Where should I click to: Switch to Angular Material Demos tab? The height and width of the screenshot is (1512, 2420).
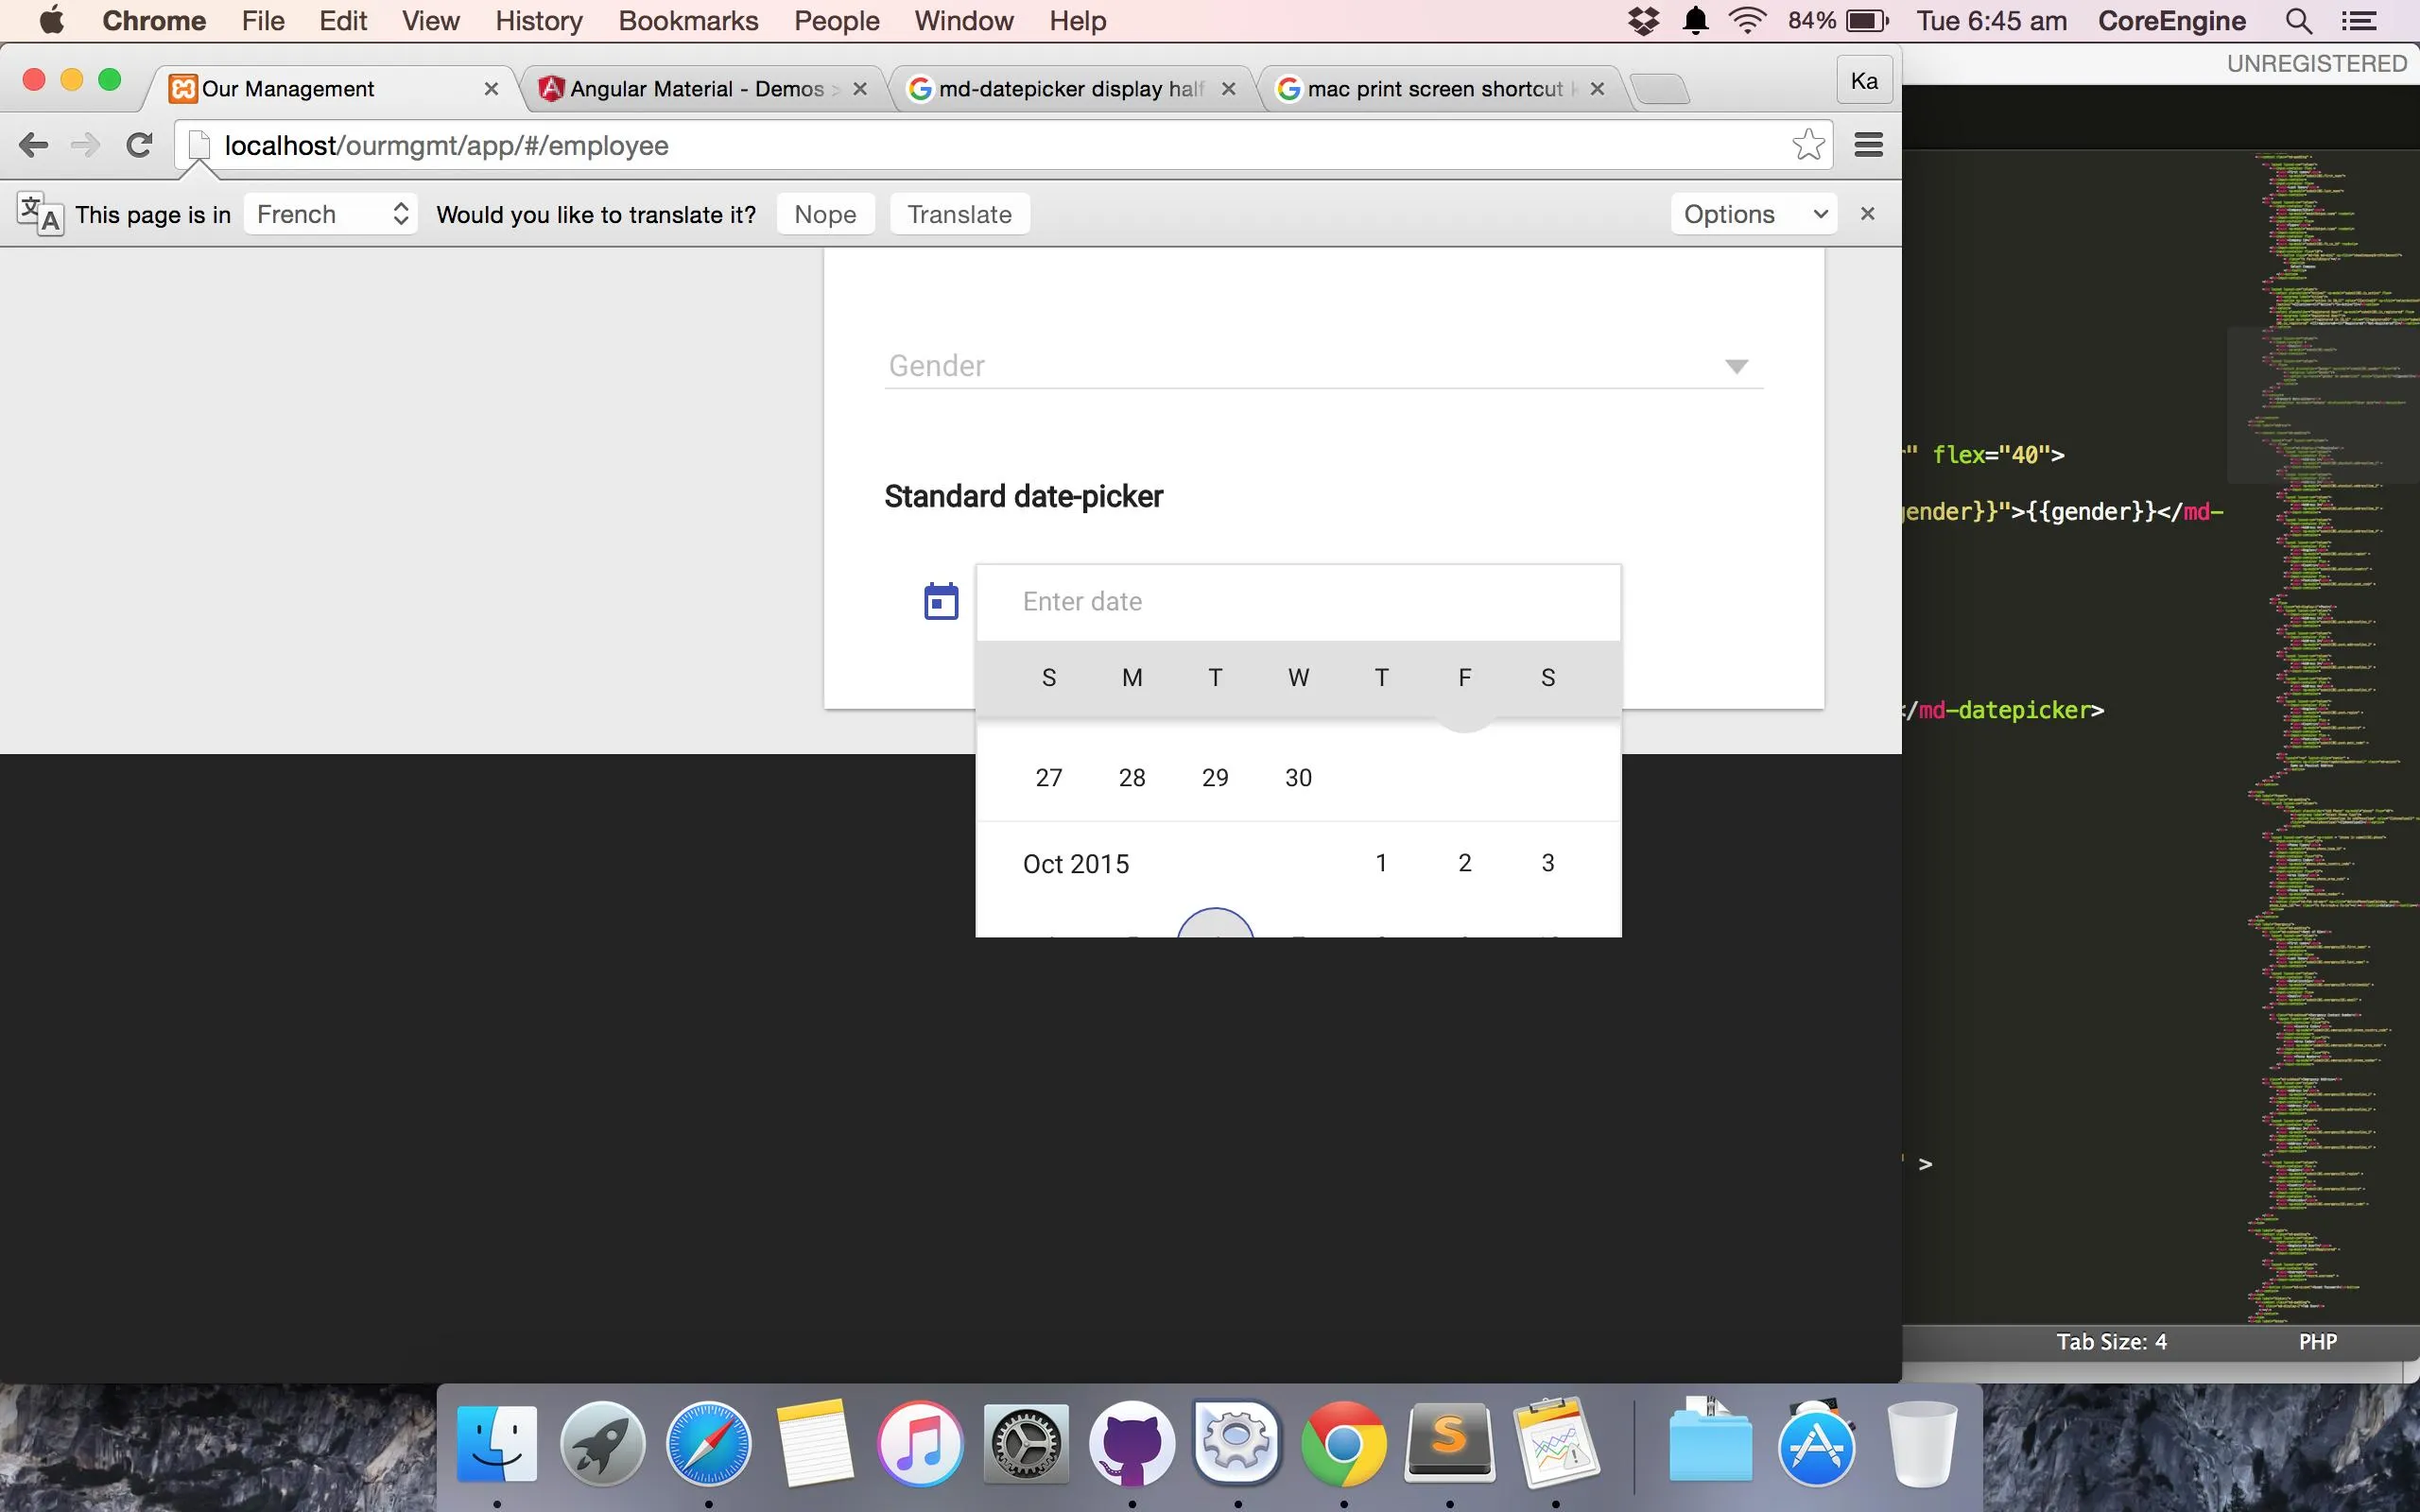coord(697,89)
